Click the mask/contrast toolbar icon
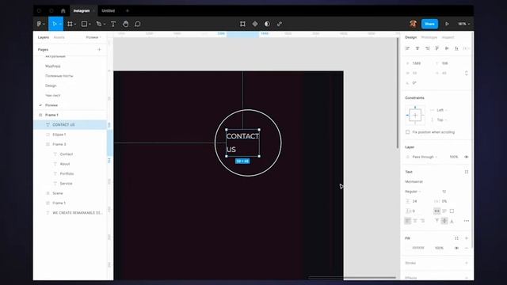This screenshot has height=285, width=507. 267,24
